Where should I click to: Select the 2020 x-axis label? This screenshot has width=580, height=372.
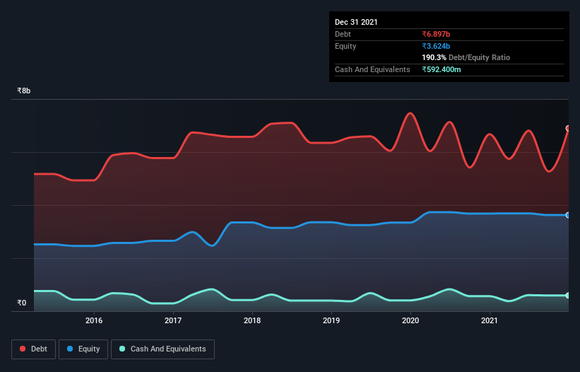(410, 320)
